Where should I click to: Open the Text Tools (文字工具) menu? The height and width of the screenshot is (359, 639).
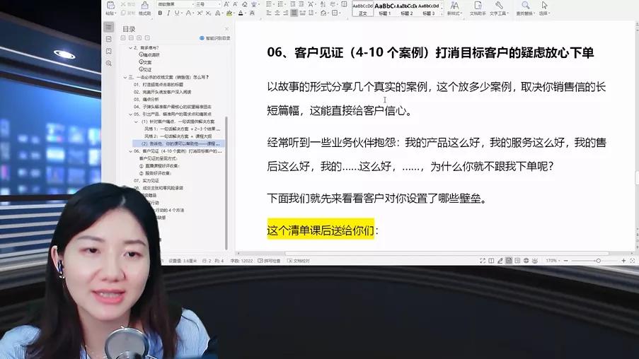pos(499,8)
